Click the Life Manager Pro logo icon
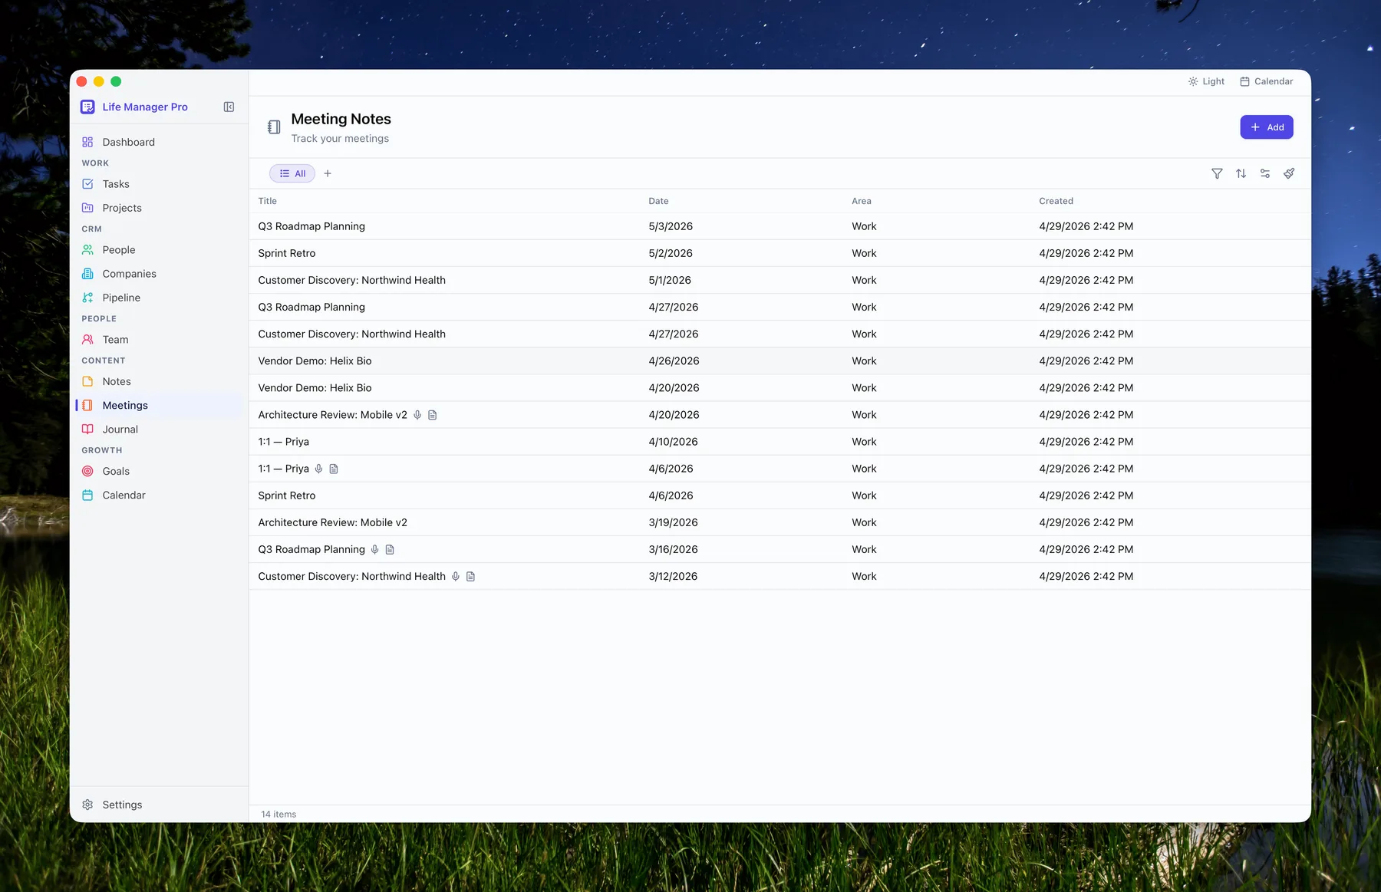Viewport: 1381px width, 892px height. click(87, 107)
